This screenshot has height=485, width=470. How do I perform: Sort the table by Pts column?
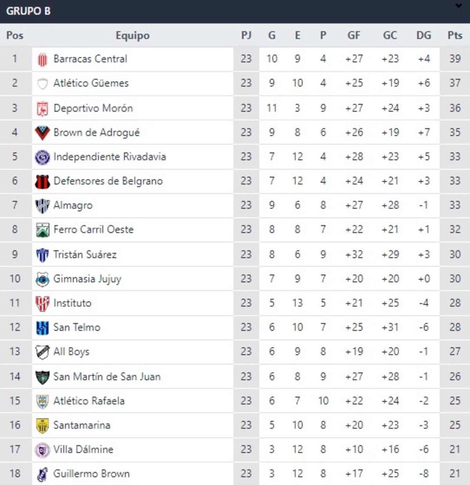point(455,35)
